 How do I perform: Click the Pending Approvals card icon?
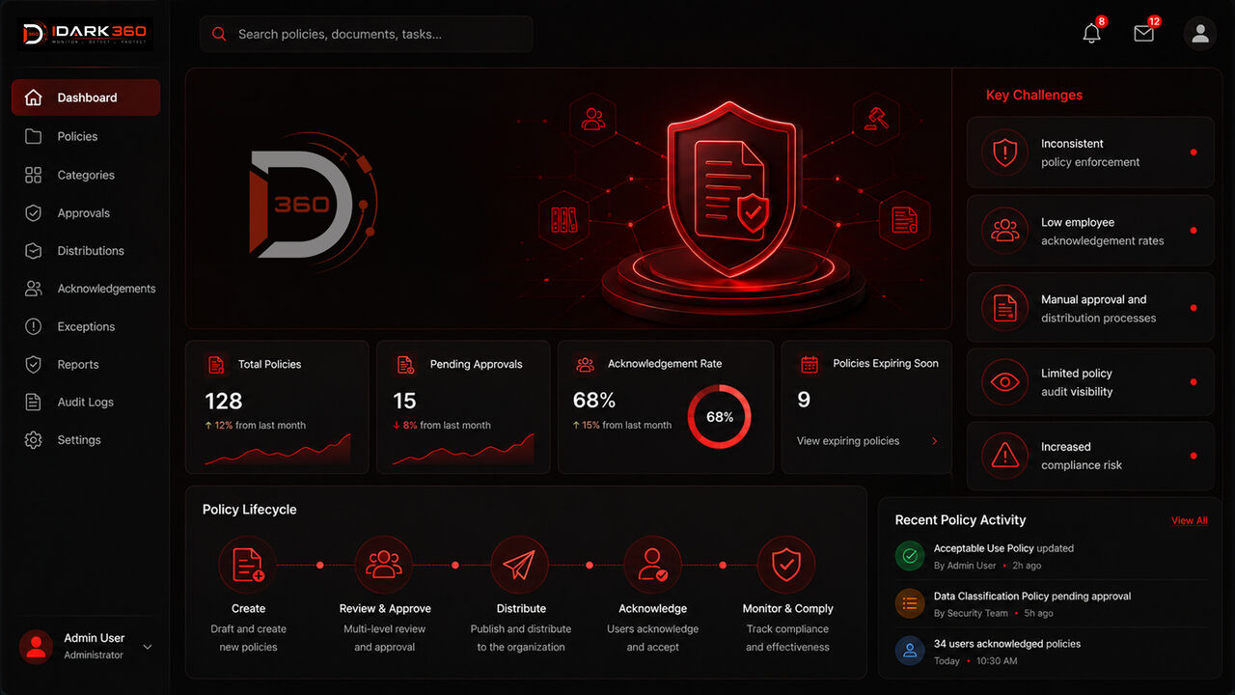pos(405,365)
